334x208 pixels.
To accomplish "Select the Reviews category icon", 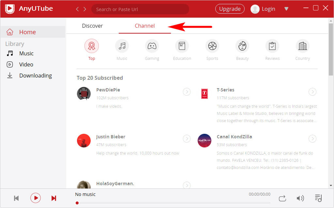I will [272, 46].
